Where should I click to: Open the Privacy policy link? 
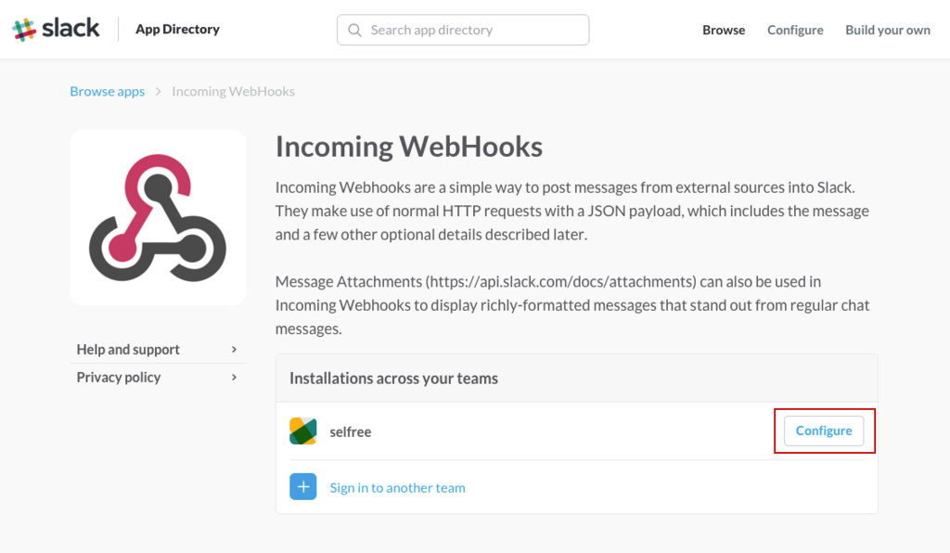pos(119,378)
